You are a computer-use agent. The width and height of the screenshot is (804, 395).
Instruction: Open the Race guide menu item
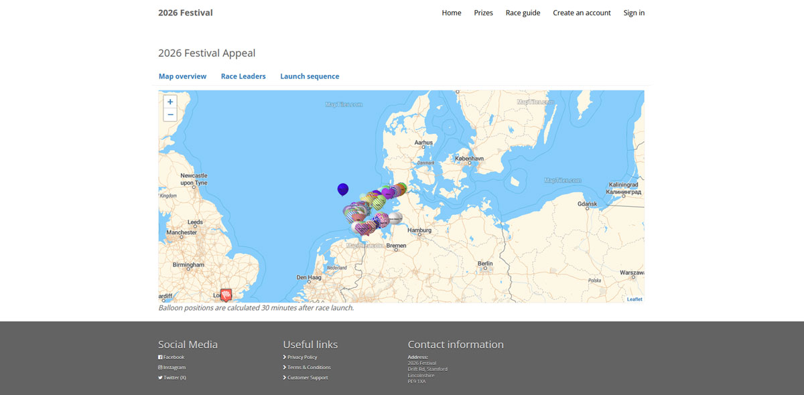click(523, 13)
